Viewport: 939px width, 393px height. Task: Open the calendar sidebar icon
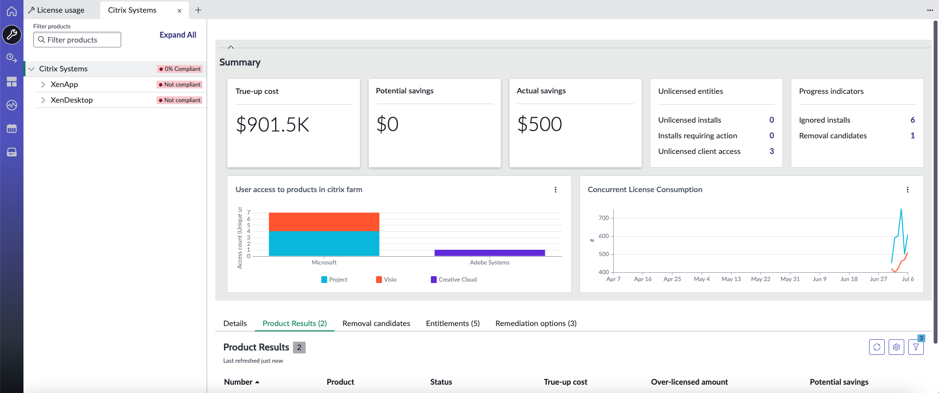point(12,129)
